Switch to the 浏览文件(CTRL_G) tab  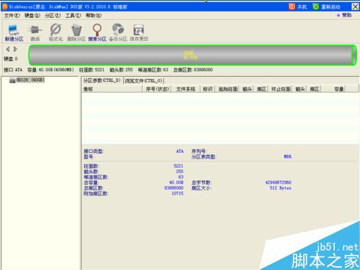pos(143,80)
